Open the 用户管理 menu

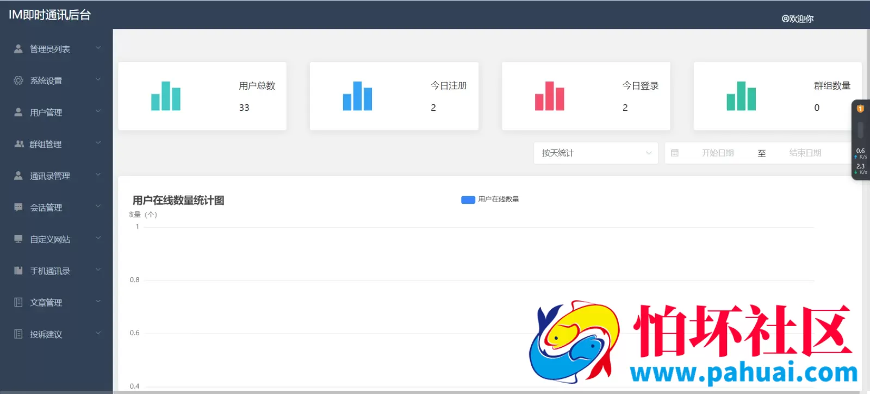coord(57,112)
